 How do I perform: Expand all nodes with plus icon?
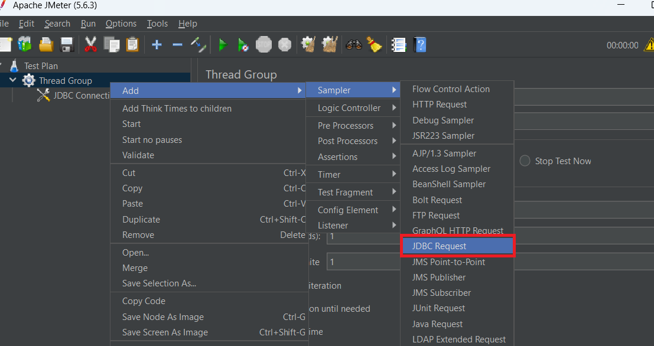coord(157,45)
